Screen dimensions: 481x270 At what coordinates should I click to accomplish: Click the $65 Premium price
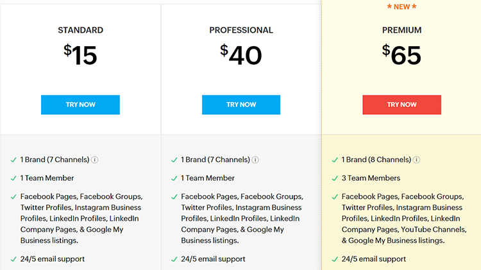tap(401, 55)
